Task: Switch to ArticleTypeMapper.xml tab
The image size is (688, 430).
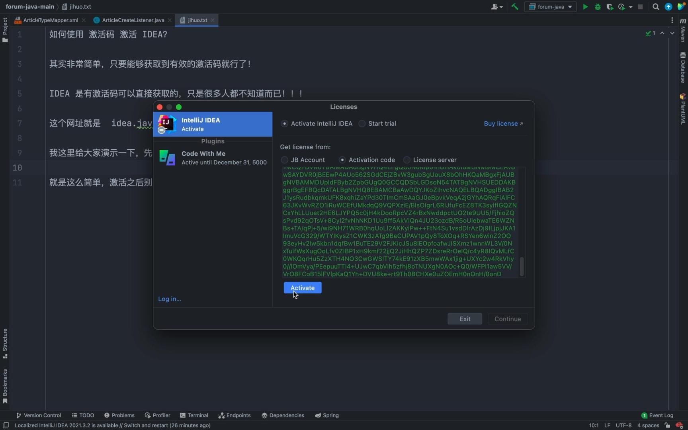Action: (51, 20)
